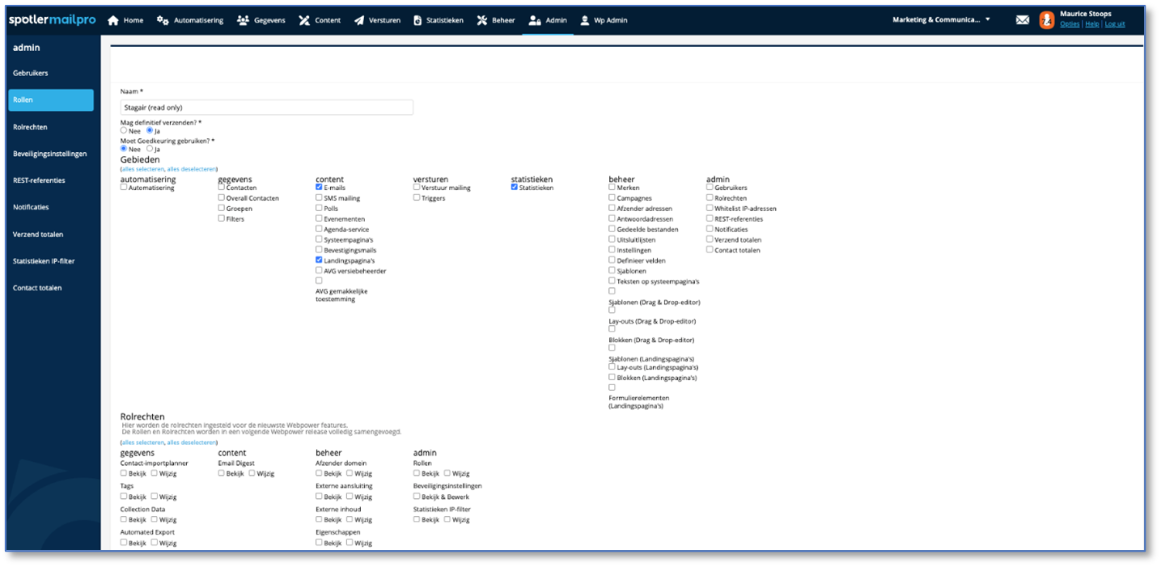Click the Versturen paper plane icon
The width and height of the screenshot is (1161, 567).
[x=359, y=20]
